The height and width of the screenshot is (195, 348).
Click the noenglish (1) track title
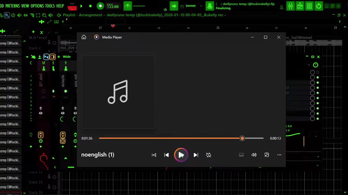[98, 155]
